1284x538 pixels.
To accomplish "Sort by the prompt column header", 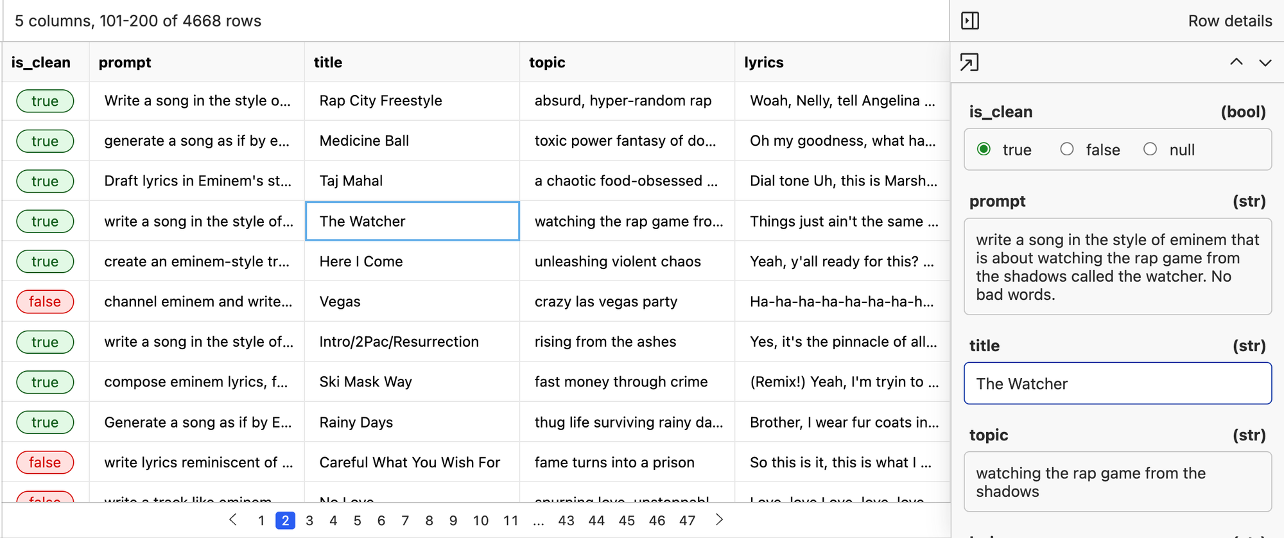I will coord(125,62).
